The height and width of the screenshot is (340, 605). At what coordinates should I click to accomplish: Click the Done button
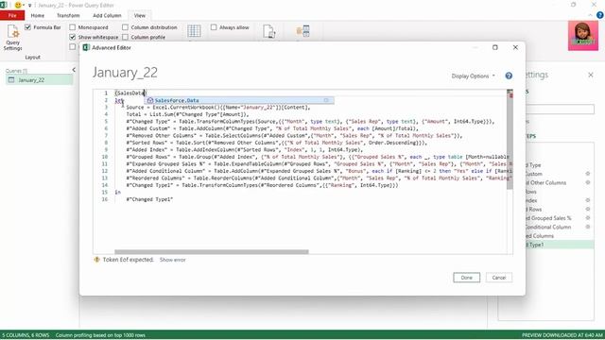pyautogui.click(x=466, y=278)
